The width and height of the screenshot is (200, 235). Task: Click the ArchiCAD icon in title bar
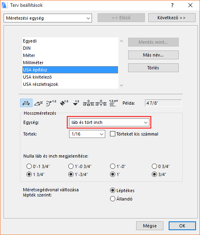[x=4, y=5]
